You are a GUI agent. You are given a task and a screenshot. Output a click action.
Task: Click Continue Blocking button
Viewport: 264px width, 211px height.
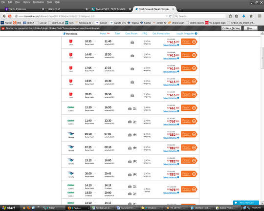coord(231,28)
